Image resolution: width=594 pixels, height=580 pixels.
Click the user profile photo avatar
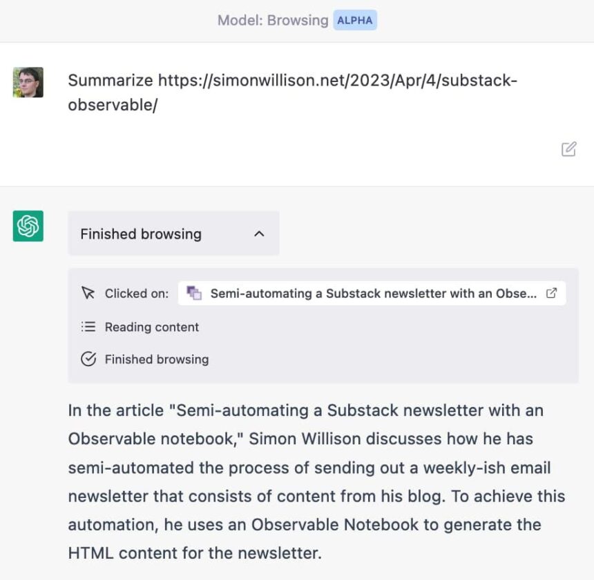[x=28, y=82]
